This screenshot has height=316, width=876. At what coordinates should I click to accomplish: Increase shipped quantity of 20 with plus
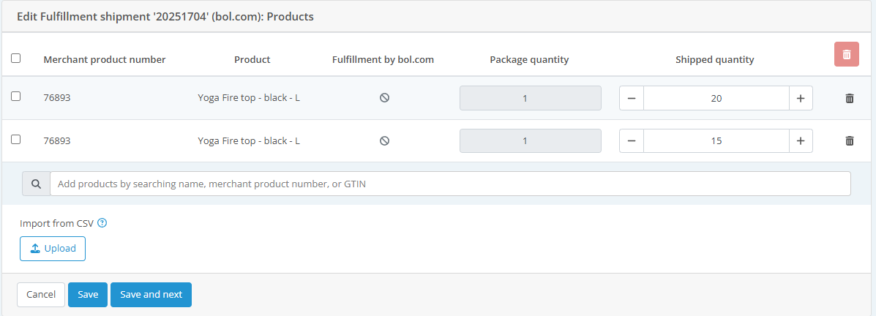click(801, 98)
